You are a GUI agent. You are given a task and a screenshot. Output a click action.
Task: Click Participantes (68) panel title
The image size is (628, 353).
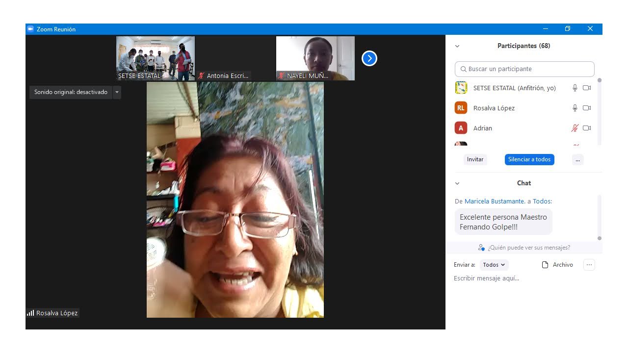coord(523,46)
